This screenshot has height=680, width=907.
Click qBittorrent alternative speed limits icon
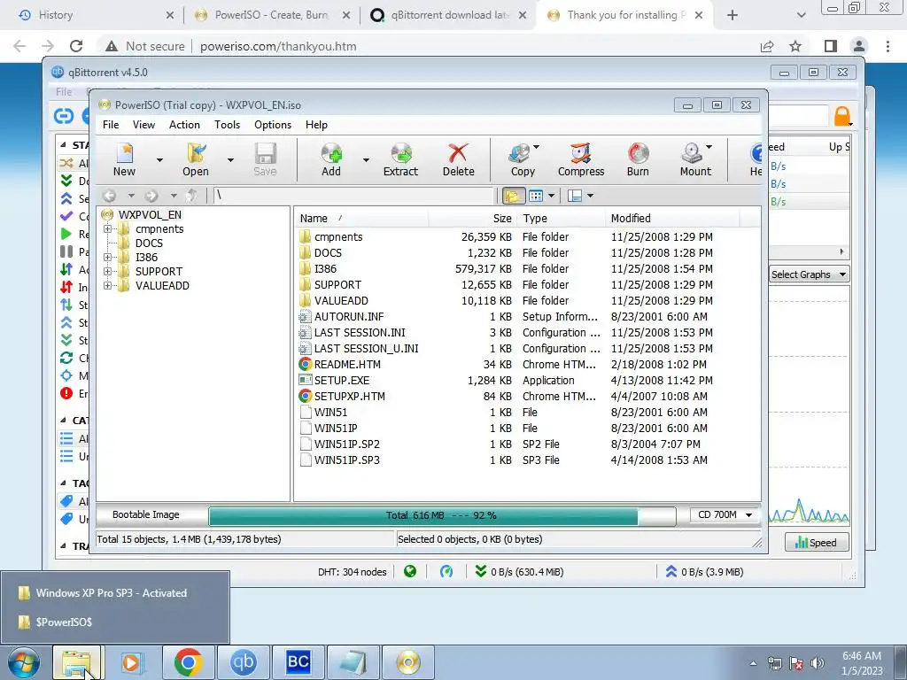(x=446, y=571)
